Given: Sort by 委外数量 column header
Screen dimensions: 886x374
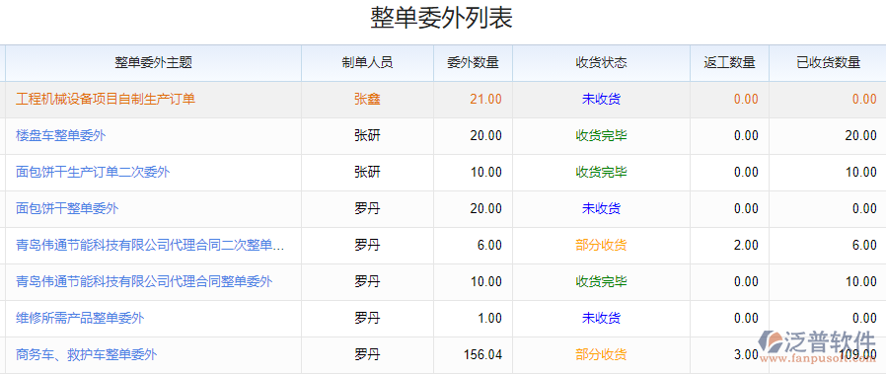Looking at the screenshot, I should point(473,63).
